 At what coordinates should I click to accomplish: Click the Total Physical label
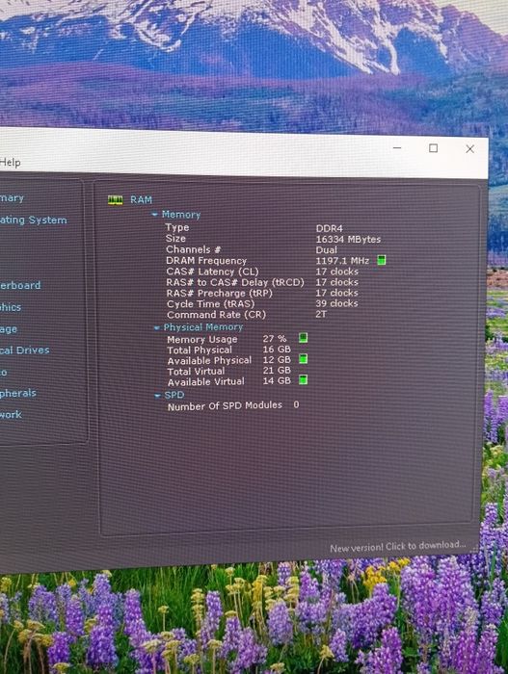[200, 350]
